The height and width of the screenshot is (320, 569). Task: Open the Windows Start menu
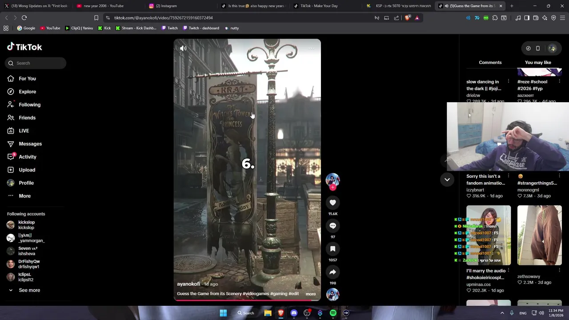[223, 313]
